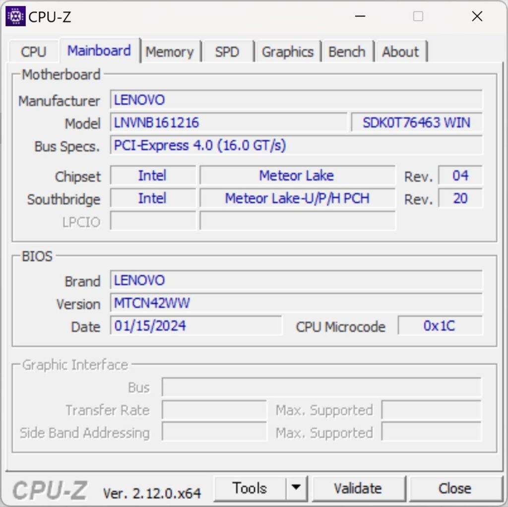
Task: Click the empty Transfer Rate field
Action: point(214,410)
